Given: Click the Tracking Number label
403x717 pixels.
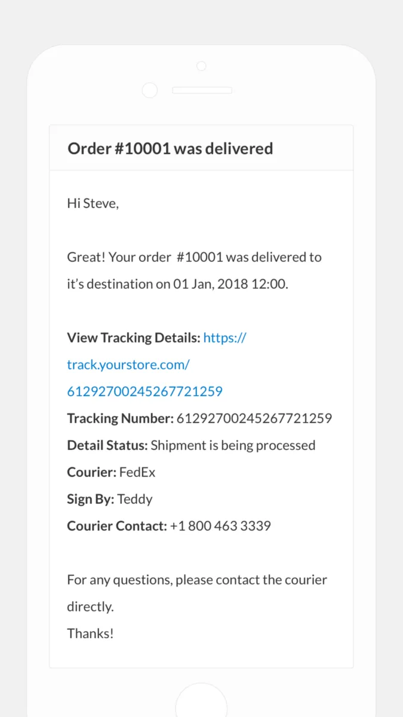Looking at the screenshot, I should point(120,418).
